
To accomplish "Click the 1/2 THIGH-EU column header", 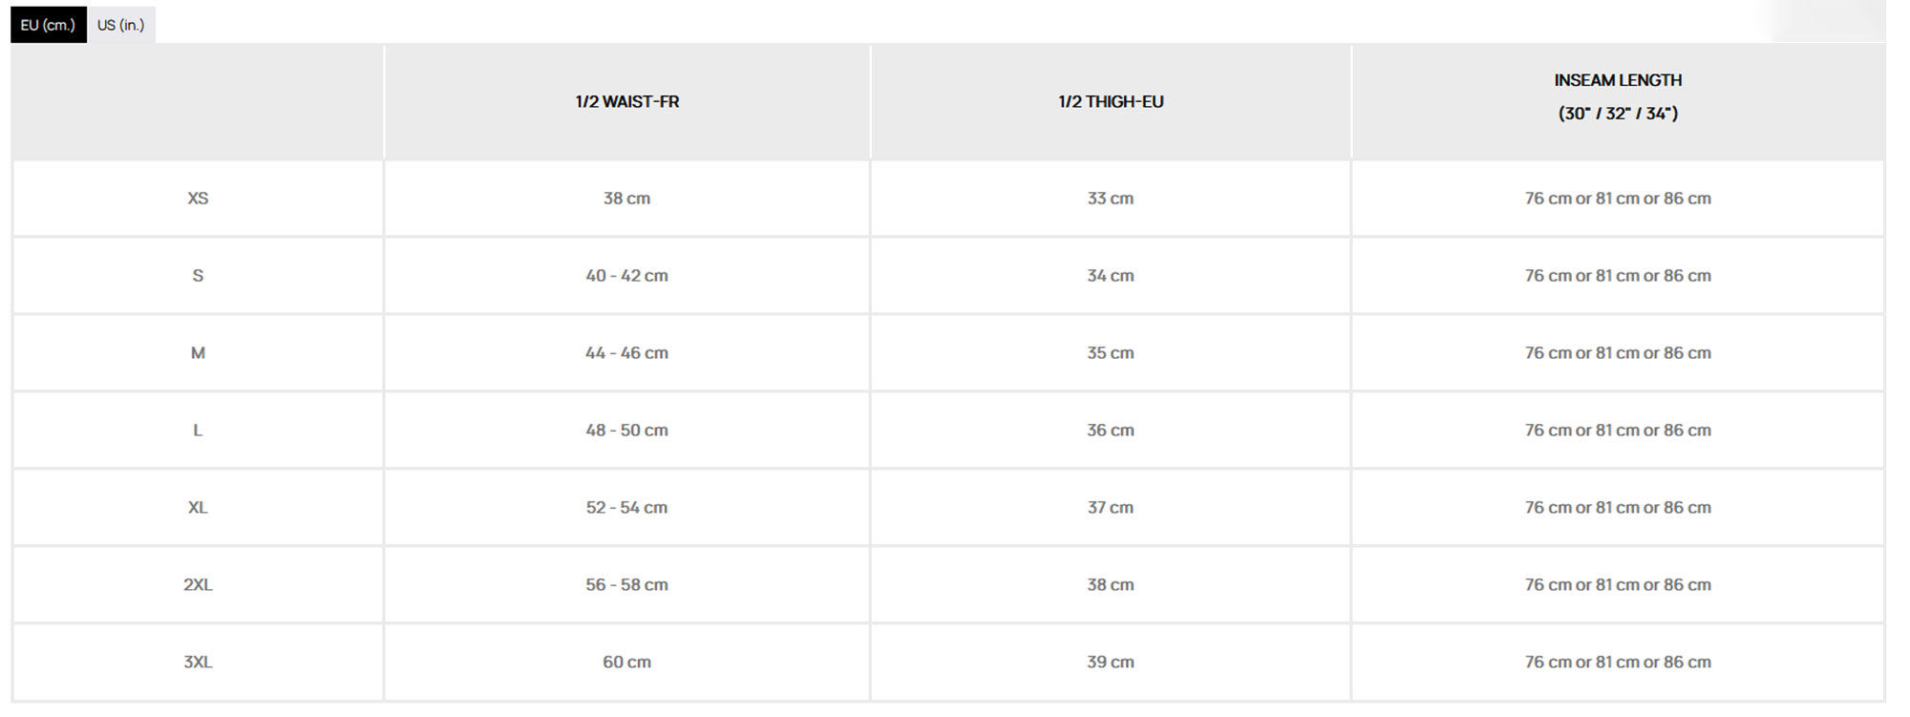I will (1111, 102).
